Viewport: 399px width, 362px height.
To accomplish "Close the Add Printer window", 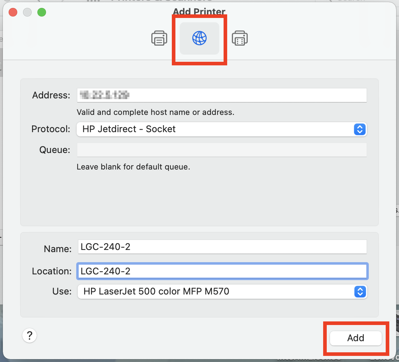I will pyautogui.click(x=13, y=12).
